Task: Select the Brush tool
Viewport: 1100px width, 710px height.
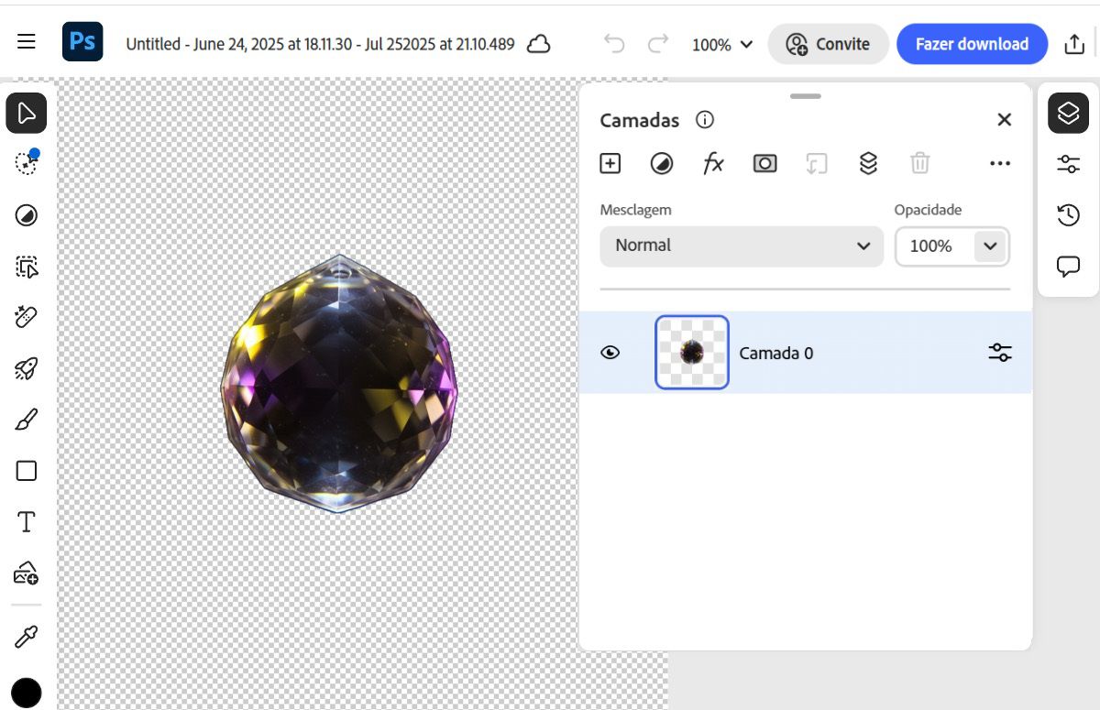Action: (27, 421)
